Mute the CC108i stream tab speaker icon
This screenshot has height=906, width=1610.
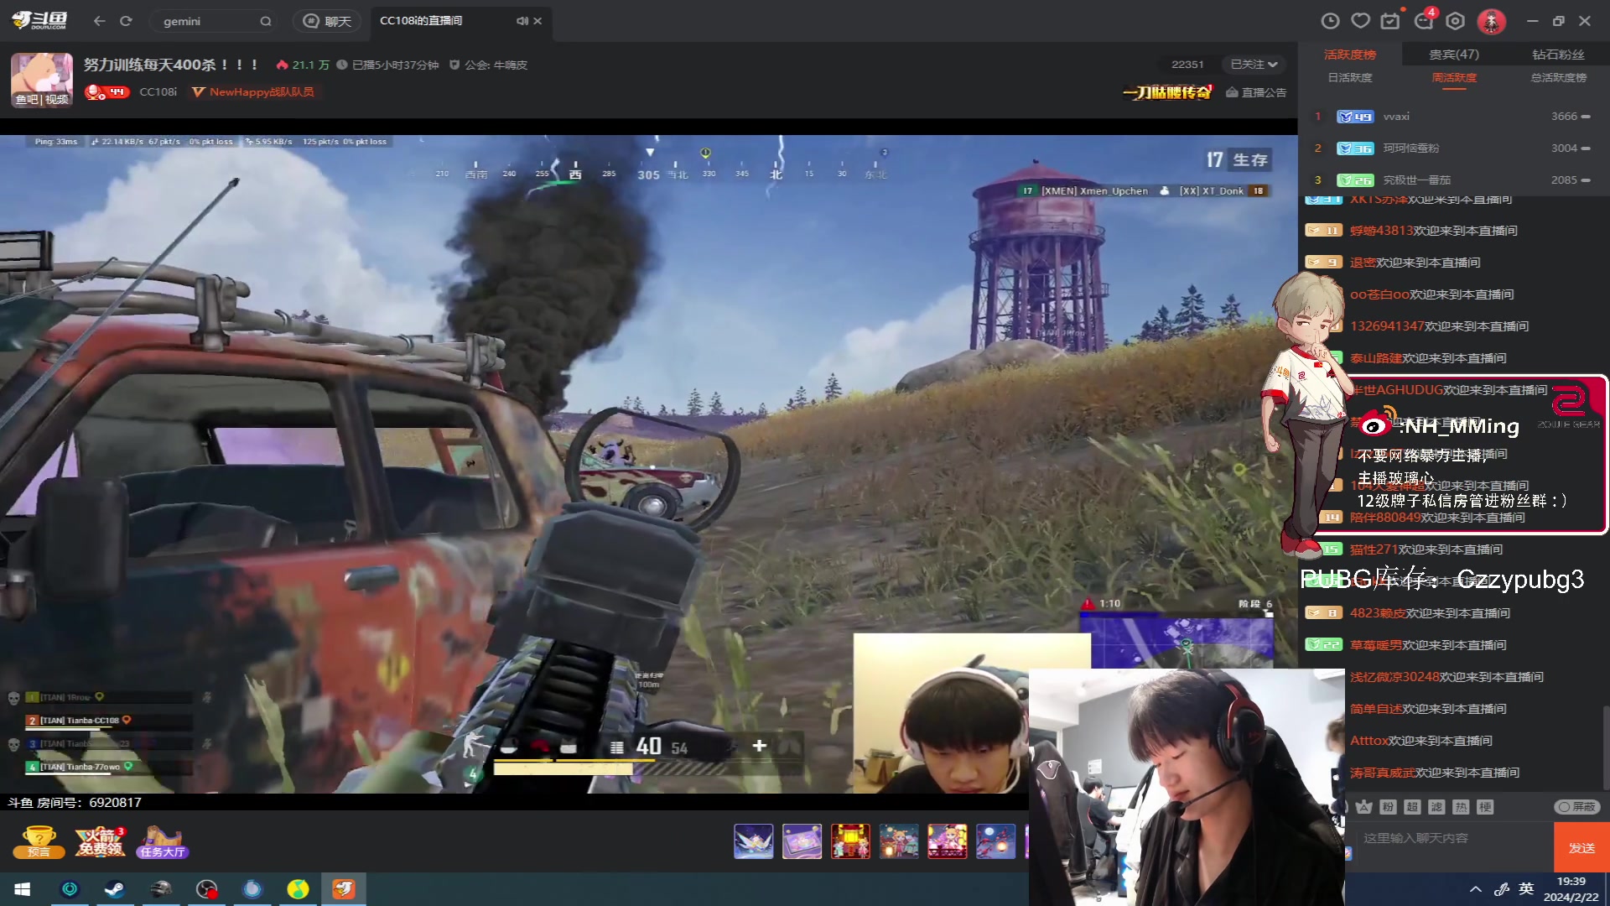522,21
